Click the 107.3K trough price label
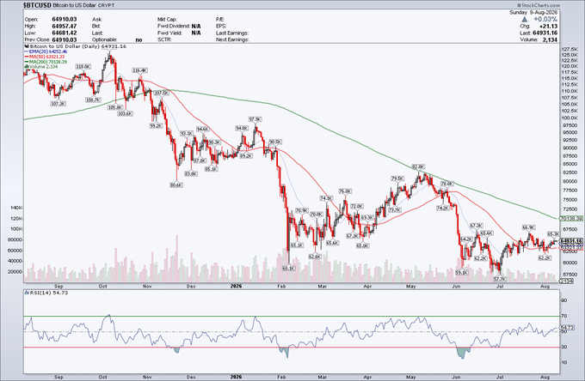Screen dimensions: 585x381 (x=58, y=104)
